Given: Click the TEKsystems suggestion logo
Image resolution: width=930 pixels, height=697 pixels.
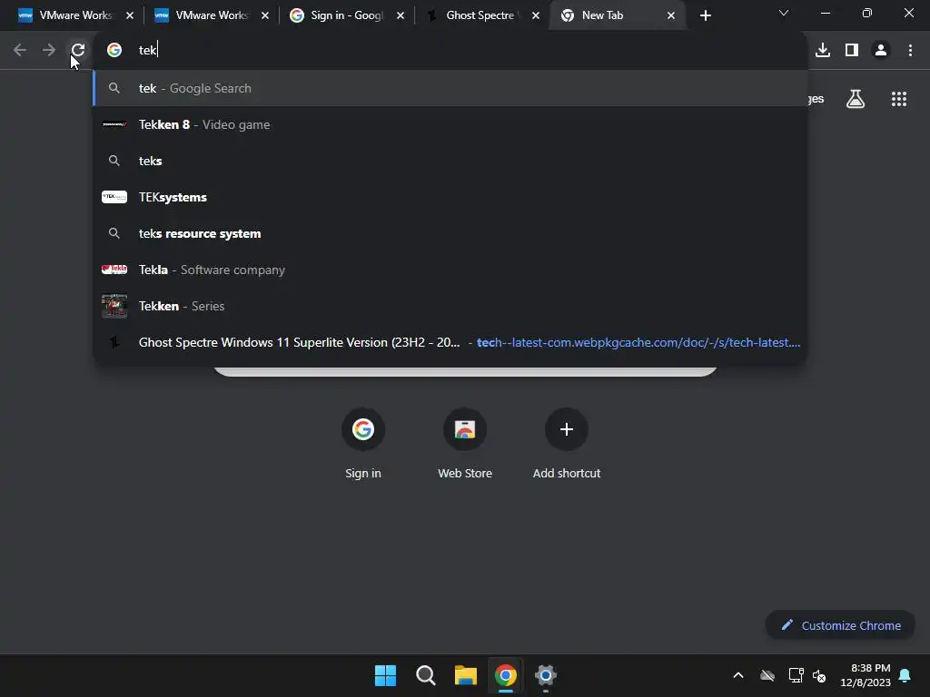Looking at the screenshot, I should coord(114,197).
